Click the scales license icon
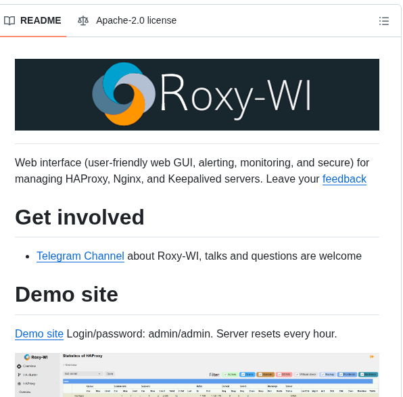403x397 pixels. (x=83, y=20)
